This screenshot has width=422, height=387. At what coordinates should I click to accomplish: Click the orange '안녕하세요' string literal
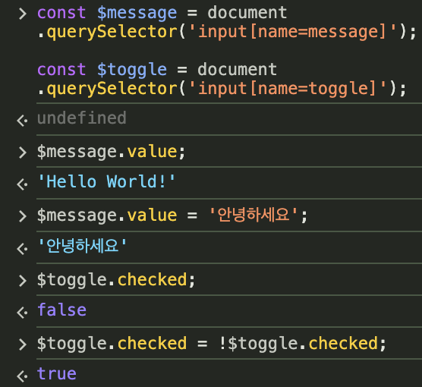coord(254,215)
